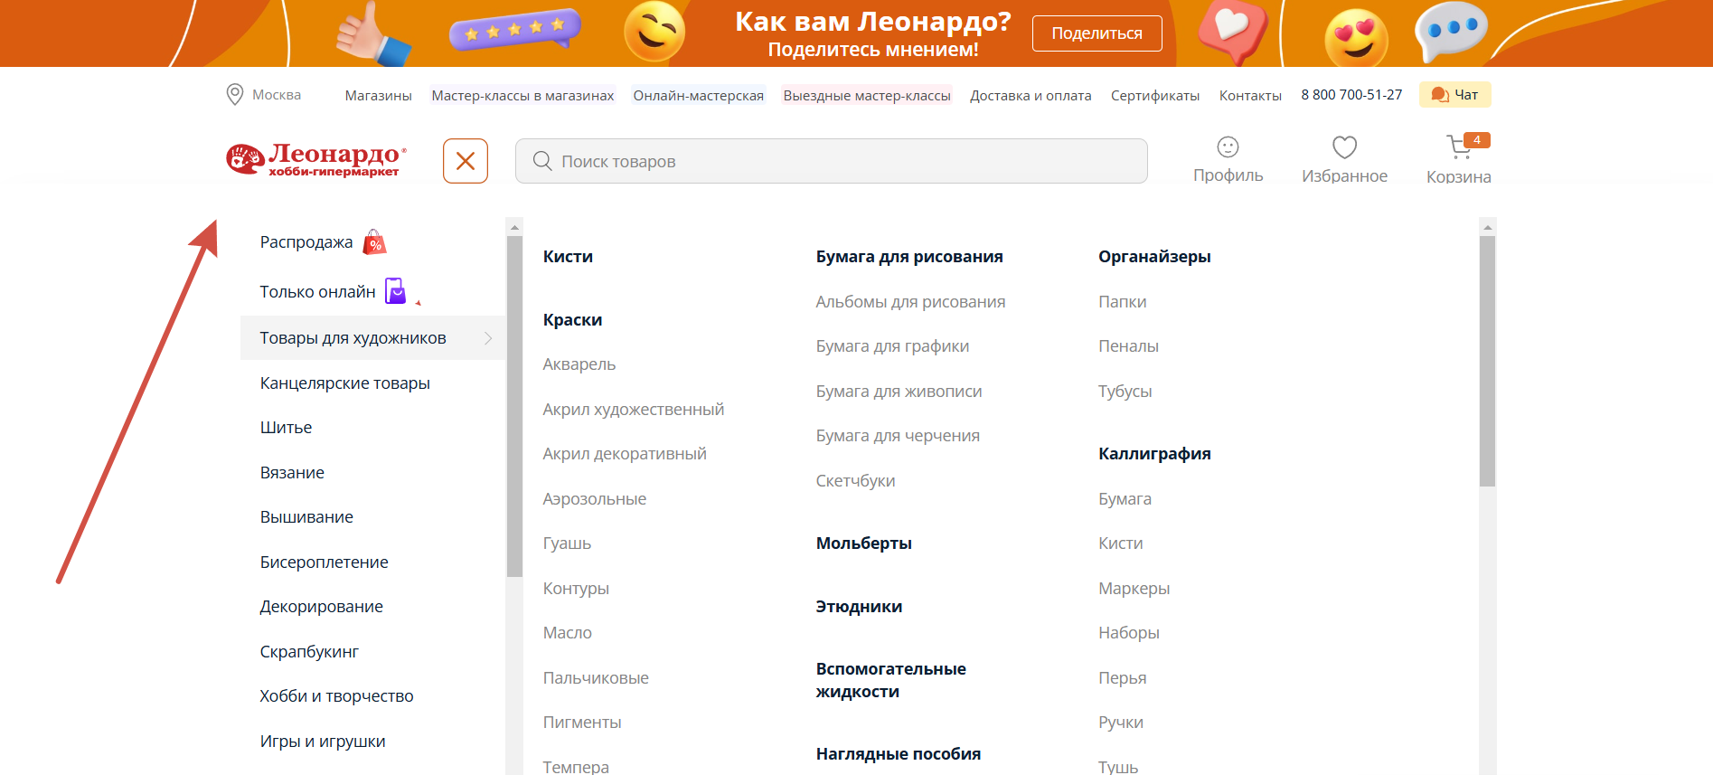The image size is (1713, 775).
Task: Open Избранное heart icon
Action: [x=1344, y=146]
